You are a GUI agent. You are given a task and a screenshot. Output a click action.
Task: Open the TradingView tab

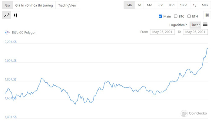point(68,5)
